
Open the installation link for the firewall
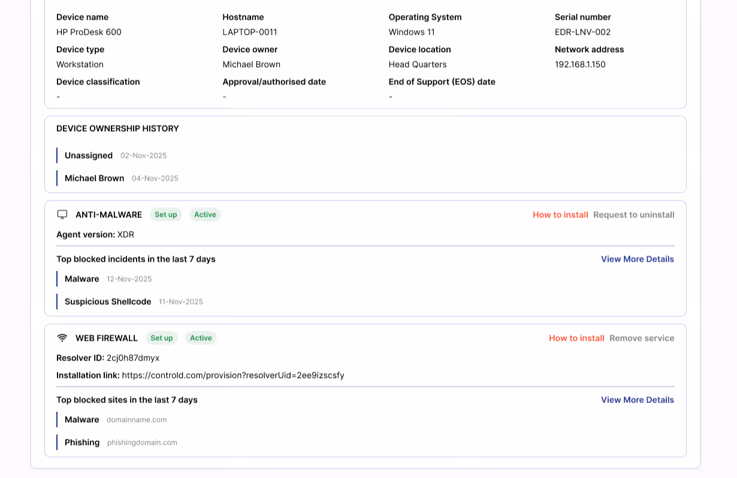(233, 375)
